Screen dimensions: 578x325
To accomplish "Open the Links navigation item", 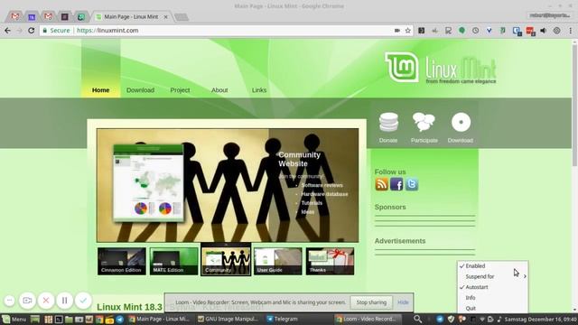I will pyautogui.click(x=259, y=90).
